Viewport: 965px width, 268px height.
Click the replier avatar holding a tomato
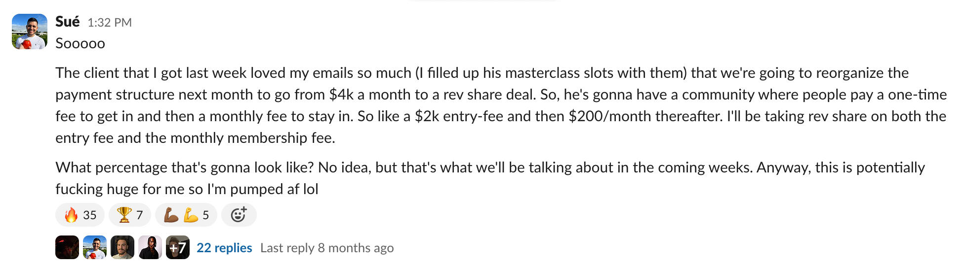[x=95, y=247]
